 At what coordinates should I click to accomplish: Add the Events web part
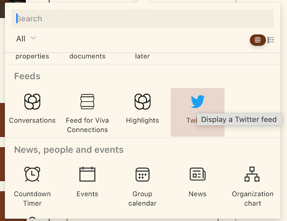click(x=87, y=186)
